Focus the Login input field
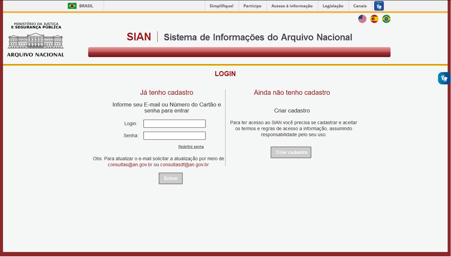451x257 pixels. tap(174, 124)
